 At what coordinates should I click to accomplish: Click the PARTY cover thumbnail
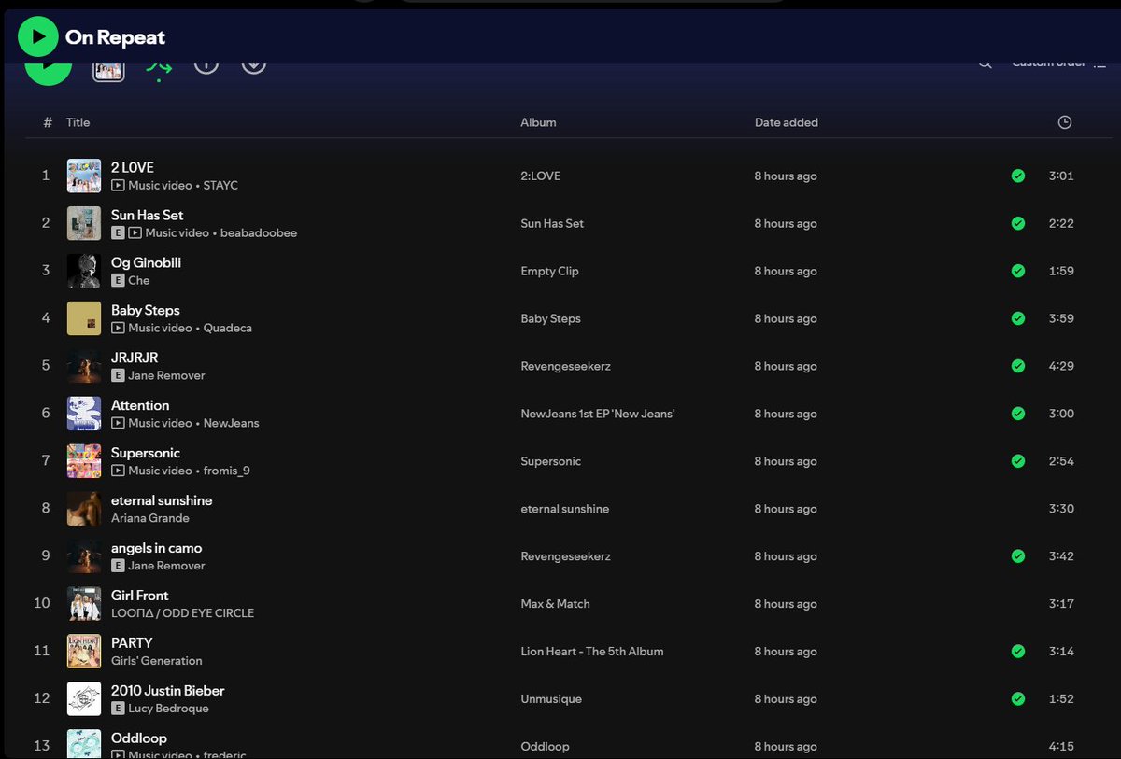[x=84, y=652]
